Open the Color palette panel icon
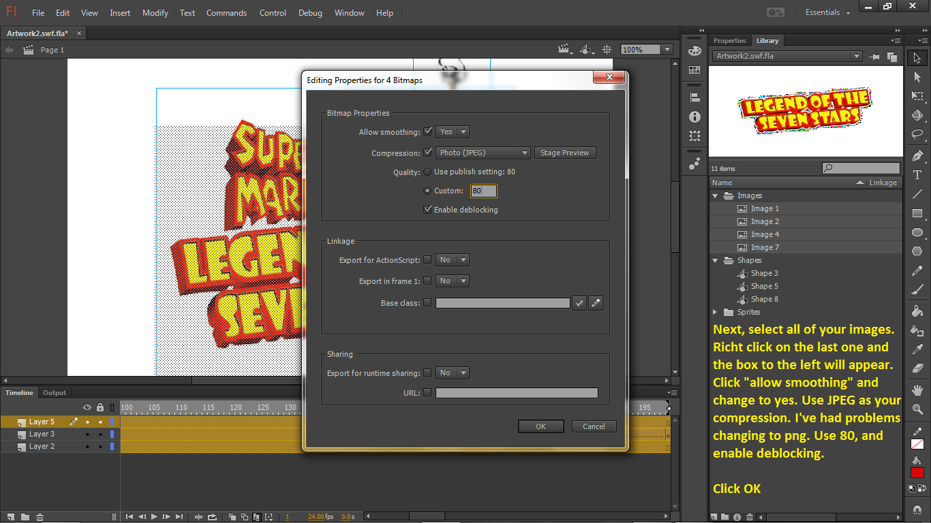 point(695,50)
